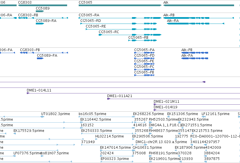
Task: Click the CG8303-RB transcript label
Action: coord(28,15)
